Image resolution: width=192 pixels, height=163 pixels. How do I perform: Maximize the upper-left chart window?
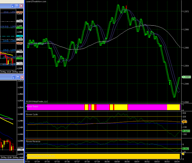(x=17, y=6)
